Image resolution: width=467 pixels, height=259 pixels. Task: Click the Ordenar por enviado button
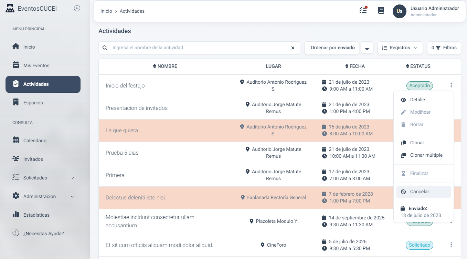331,48
